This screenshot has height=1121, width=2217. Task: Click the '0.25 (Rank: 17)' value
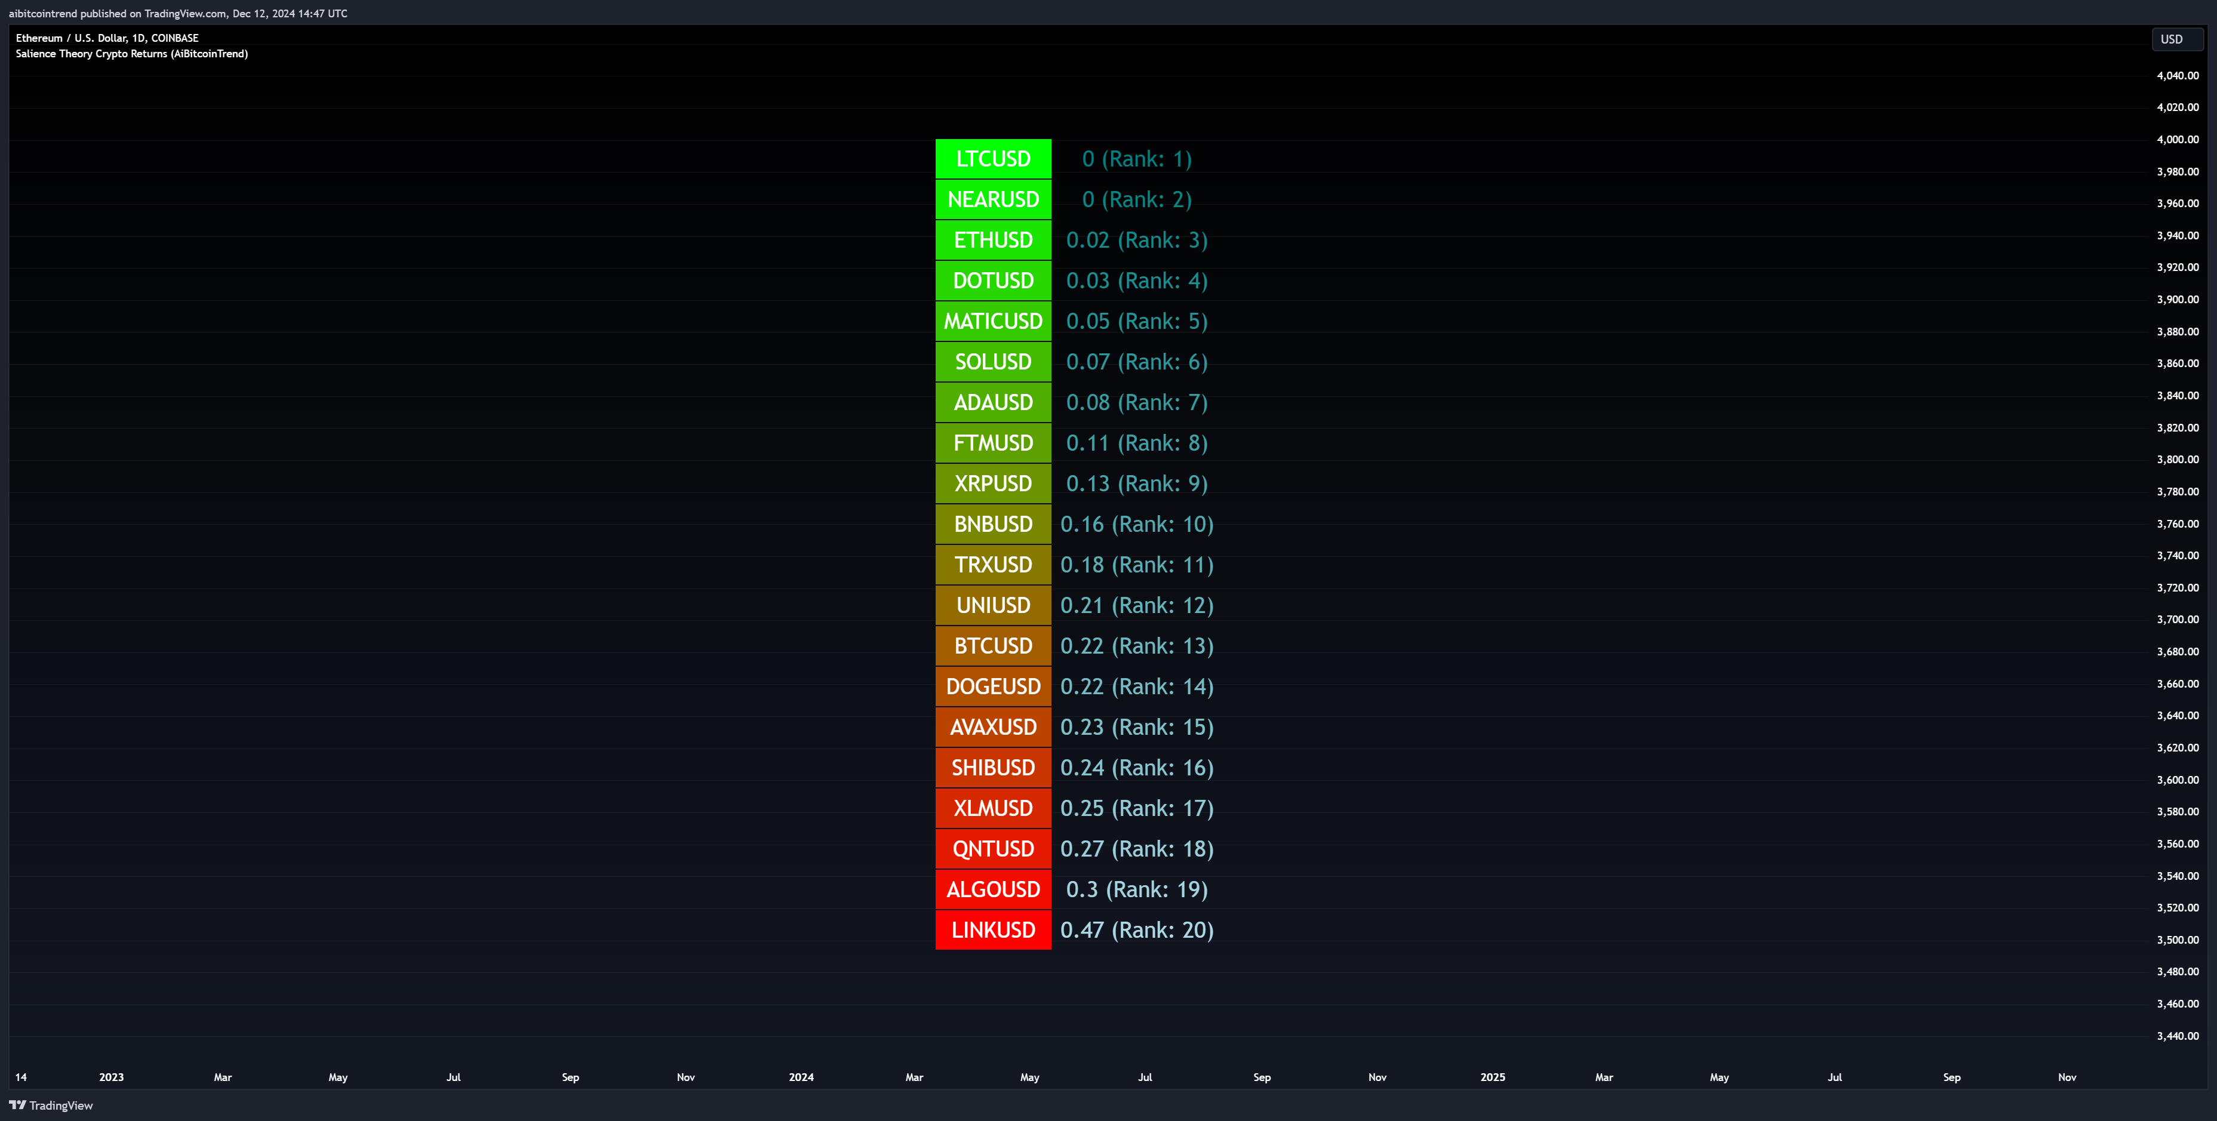click(1137, 808)
